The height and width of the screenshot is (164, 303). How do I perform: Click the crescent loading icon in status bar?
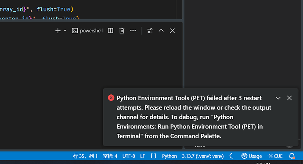[x=231, y=156]
